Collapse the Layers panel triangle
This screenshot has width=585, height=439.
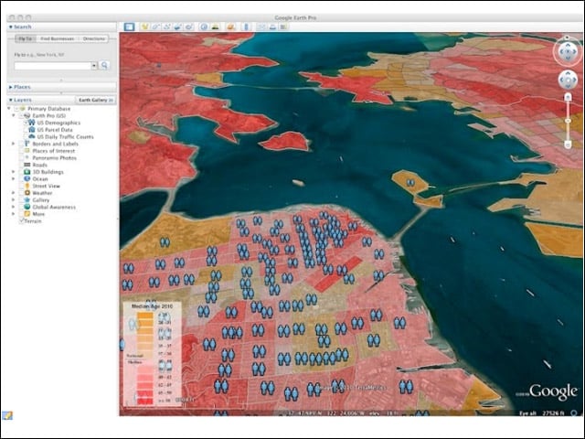[10, 100]
